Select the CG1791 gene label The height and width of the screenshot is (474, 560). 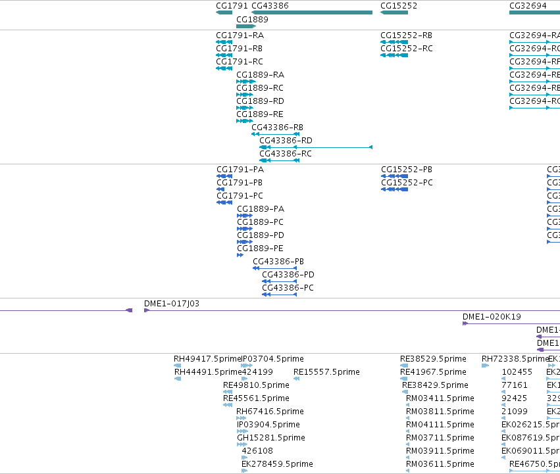(232, 6)
